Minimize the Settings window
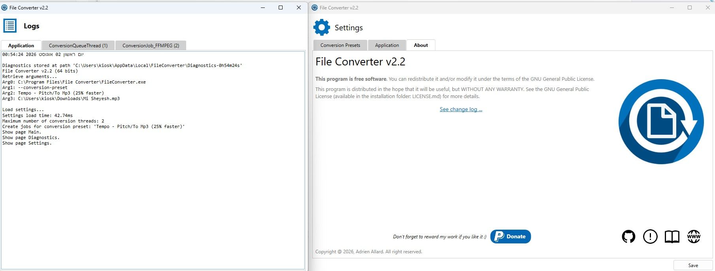The width and height of the screenshot is (715, 271). [672, 7]
